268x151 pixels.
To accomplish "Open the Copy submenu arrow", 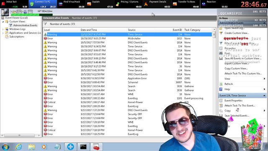I will pos(264,111).
